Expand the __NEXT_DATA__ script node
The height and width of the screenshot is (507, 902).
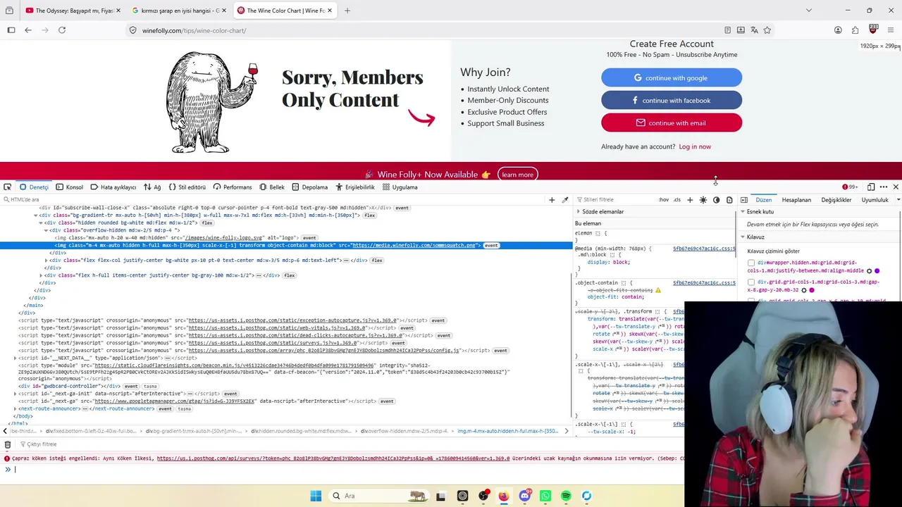coord(16,358)
